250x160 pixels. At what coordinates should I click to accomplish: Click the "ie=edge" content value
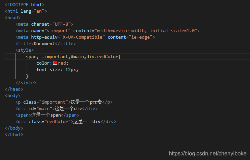click(140, 37)
